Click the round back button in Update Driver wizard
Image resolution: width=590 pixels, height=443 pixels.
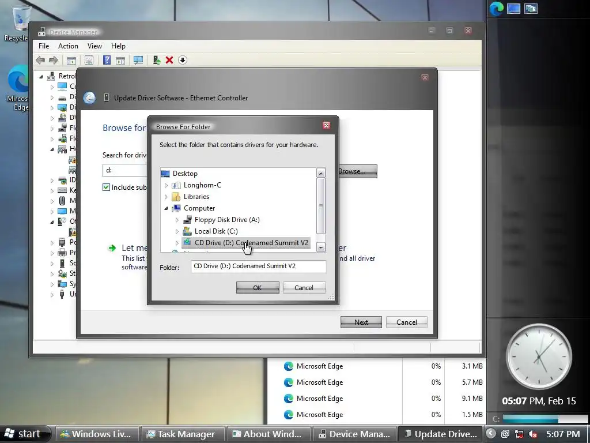[x=89, y=98]
